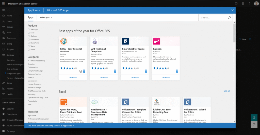Viewport: 260px width, 135px height.
Task: Click the scrollbar up arrow in dialog
Action: coord(234,22)
